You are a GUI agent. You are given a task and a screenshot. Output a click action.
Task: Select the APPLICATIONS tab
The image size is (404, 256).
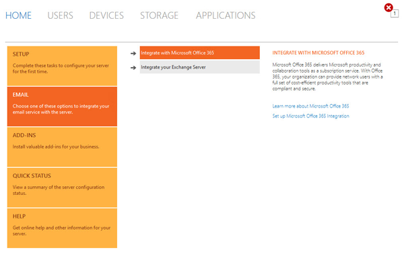pyautogui.click(x=226, y=15)
